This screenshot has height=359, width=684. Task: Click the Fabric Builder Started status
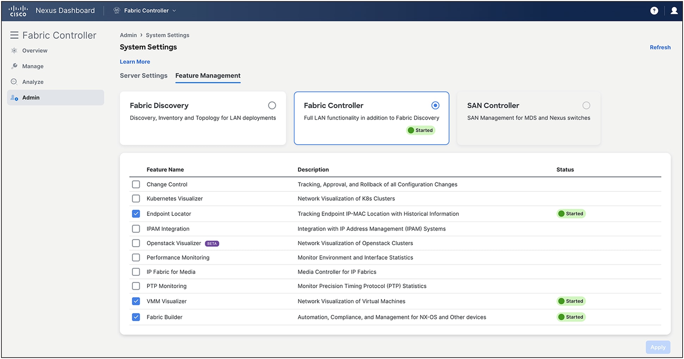tap(571, 317)
